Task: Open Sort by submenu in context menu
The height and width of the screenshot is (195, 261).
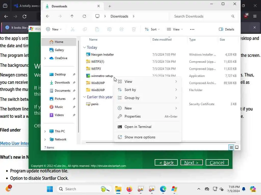Action: click(x=148, y=90)
